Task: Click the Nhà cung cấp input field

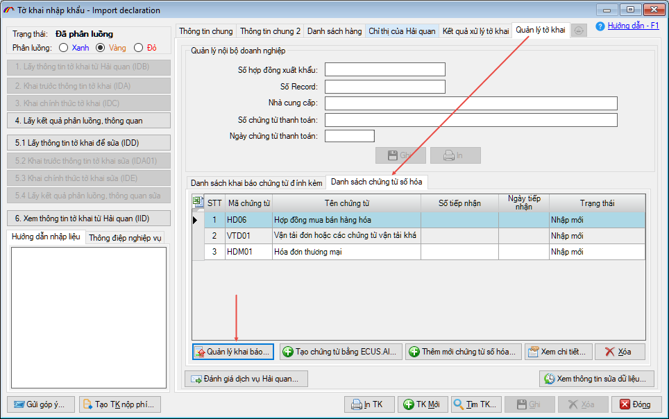Action: 471,103
